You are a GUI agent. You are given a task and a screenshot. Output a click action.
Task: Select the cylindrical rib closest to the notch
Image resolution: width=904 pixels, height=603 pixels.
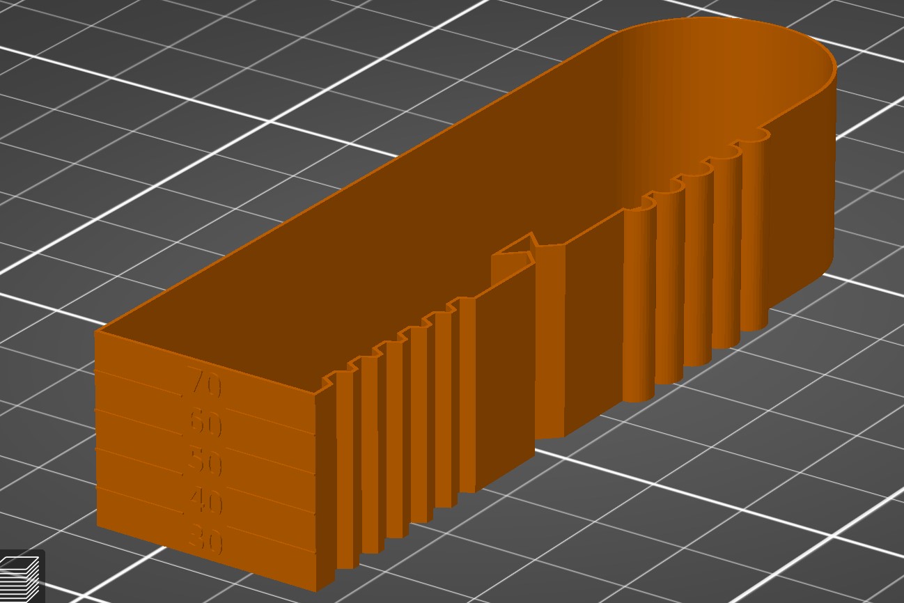tap(639, 306)
